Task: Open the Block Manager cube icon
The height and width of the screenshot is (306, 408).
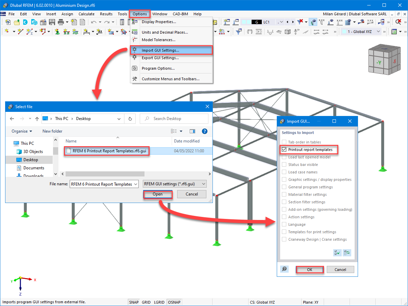Action: click(x=34, y=22)
